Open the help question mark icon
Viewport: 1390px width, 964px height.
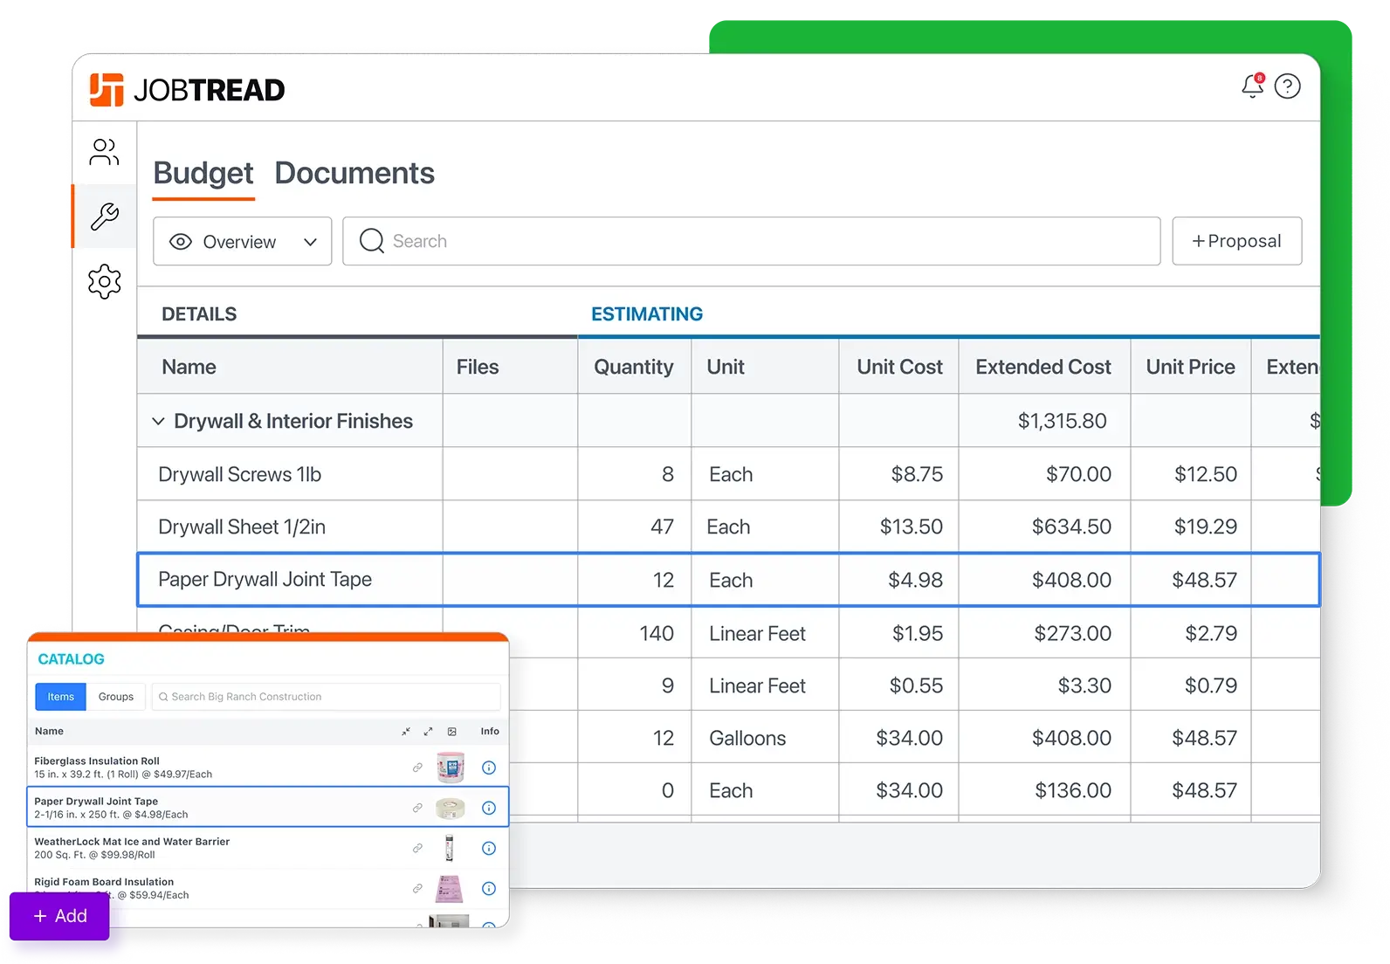(x=1288, y=86)
